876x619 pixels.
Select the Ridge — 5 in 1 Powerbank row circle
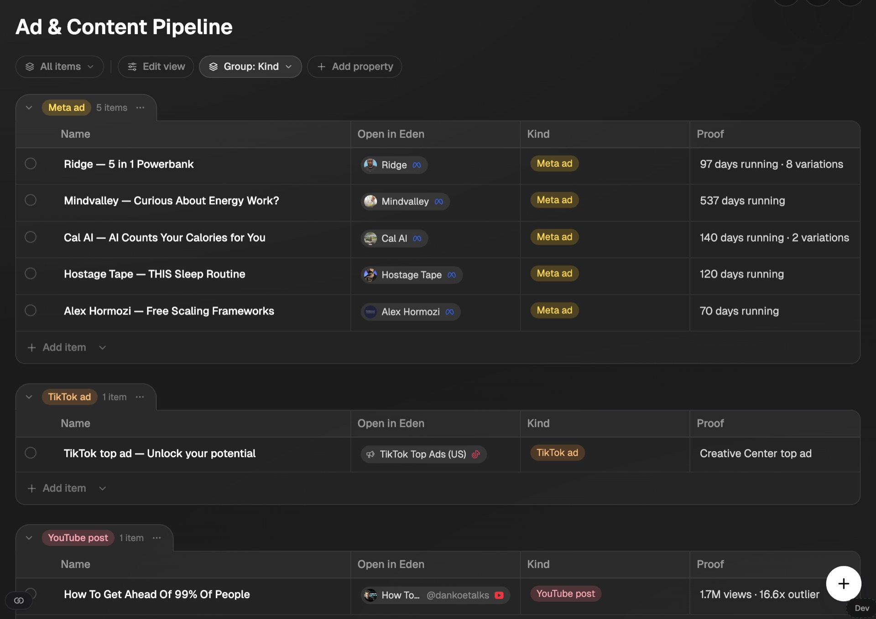pyautogui.click(x=31, y=164)
